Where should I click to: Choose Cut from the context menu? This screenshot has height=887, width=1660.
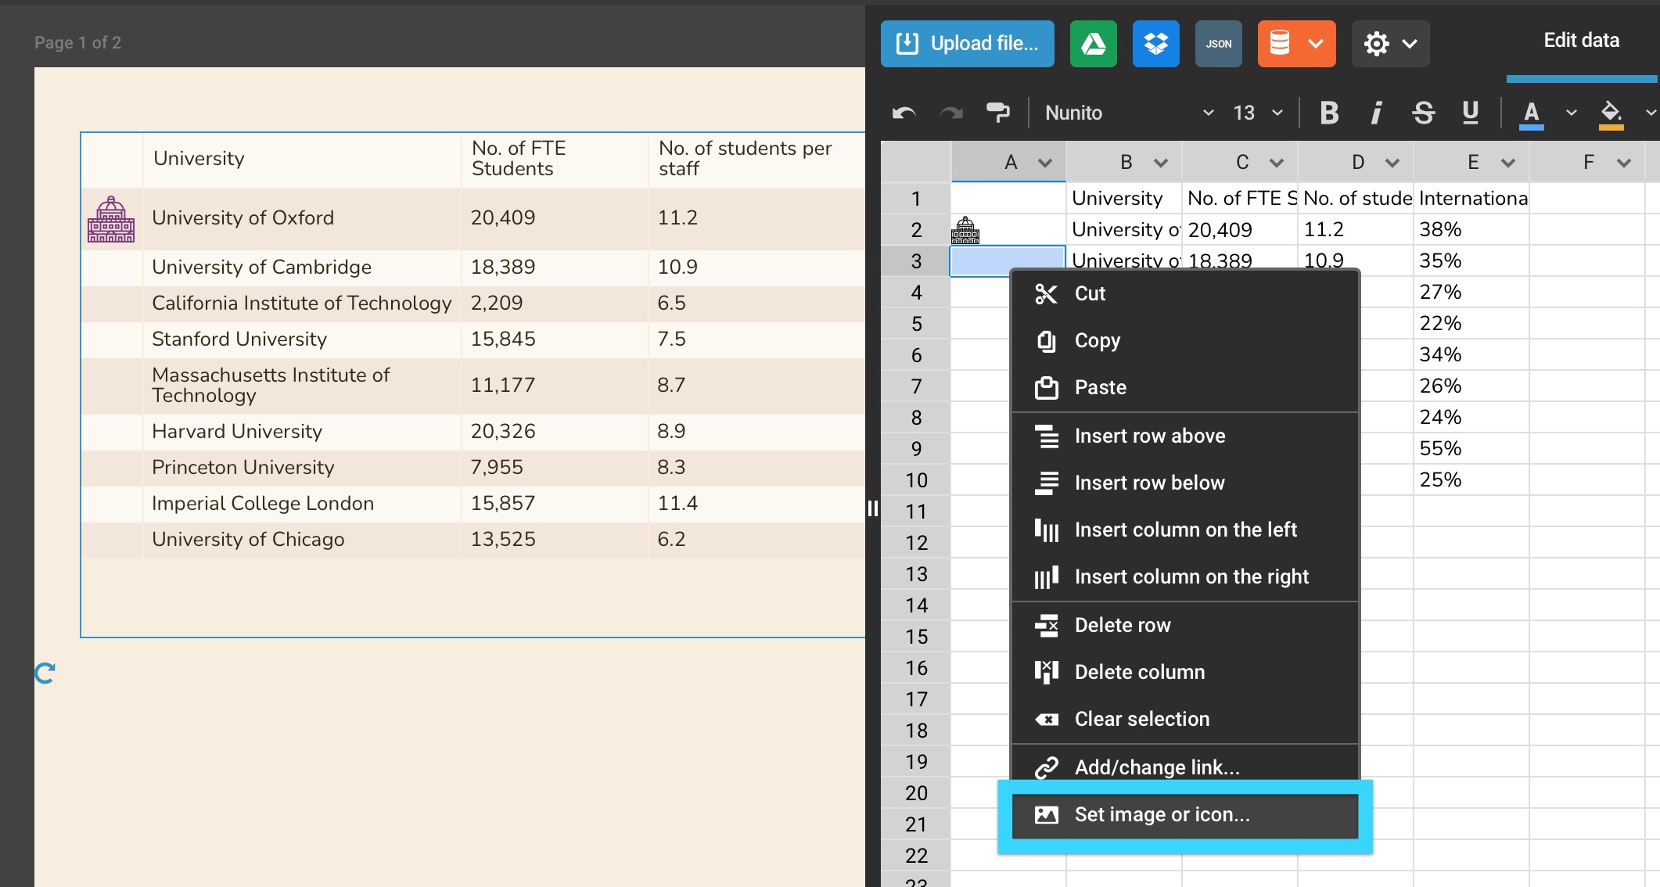[x=1185, y=293]
